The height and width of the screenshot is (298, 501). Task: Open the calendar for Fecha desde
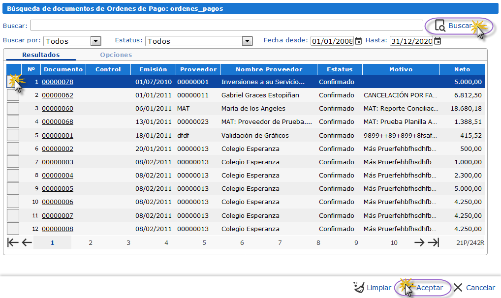pyautogui.click(x=358, y=41)
